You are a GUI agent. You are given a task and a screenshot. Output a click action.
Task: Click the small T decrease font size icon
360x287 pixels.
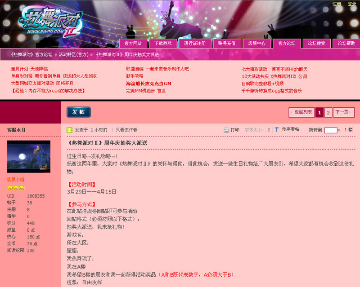tap(269, 130)
